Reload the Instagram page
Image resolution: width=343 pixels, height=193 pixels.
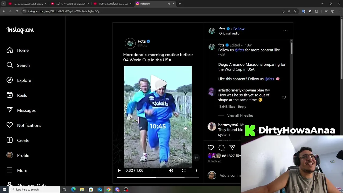[x=17, y=11]
